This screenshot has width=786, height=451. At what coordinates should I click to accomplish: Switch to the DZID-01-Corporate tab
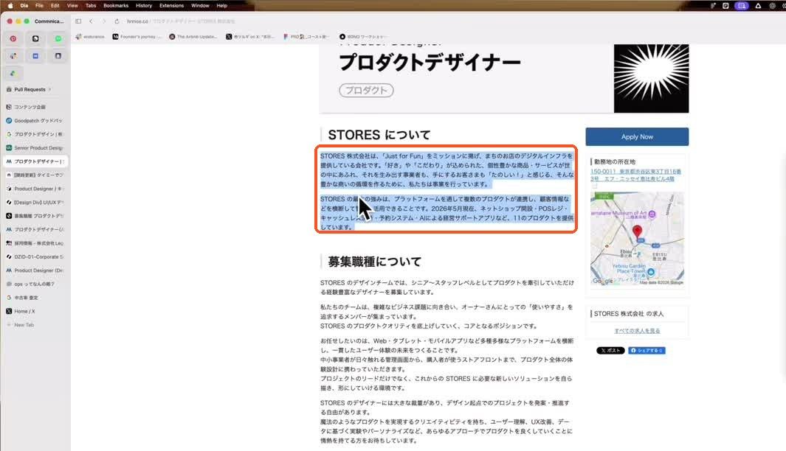coord(35,256)
